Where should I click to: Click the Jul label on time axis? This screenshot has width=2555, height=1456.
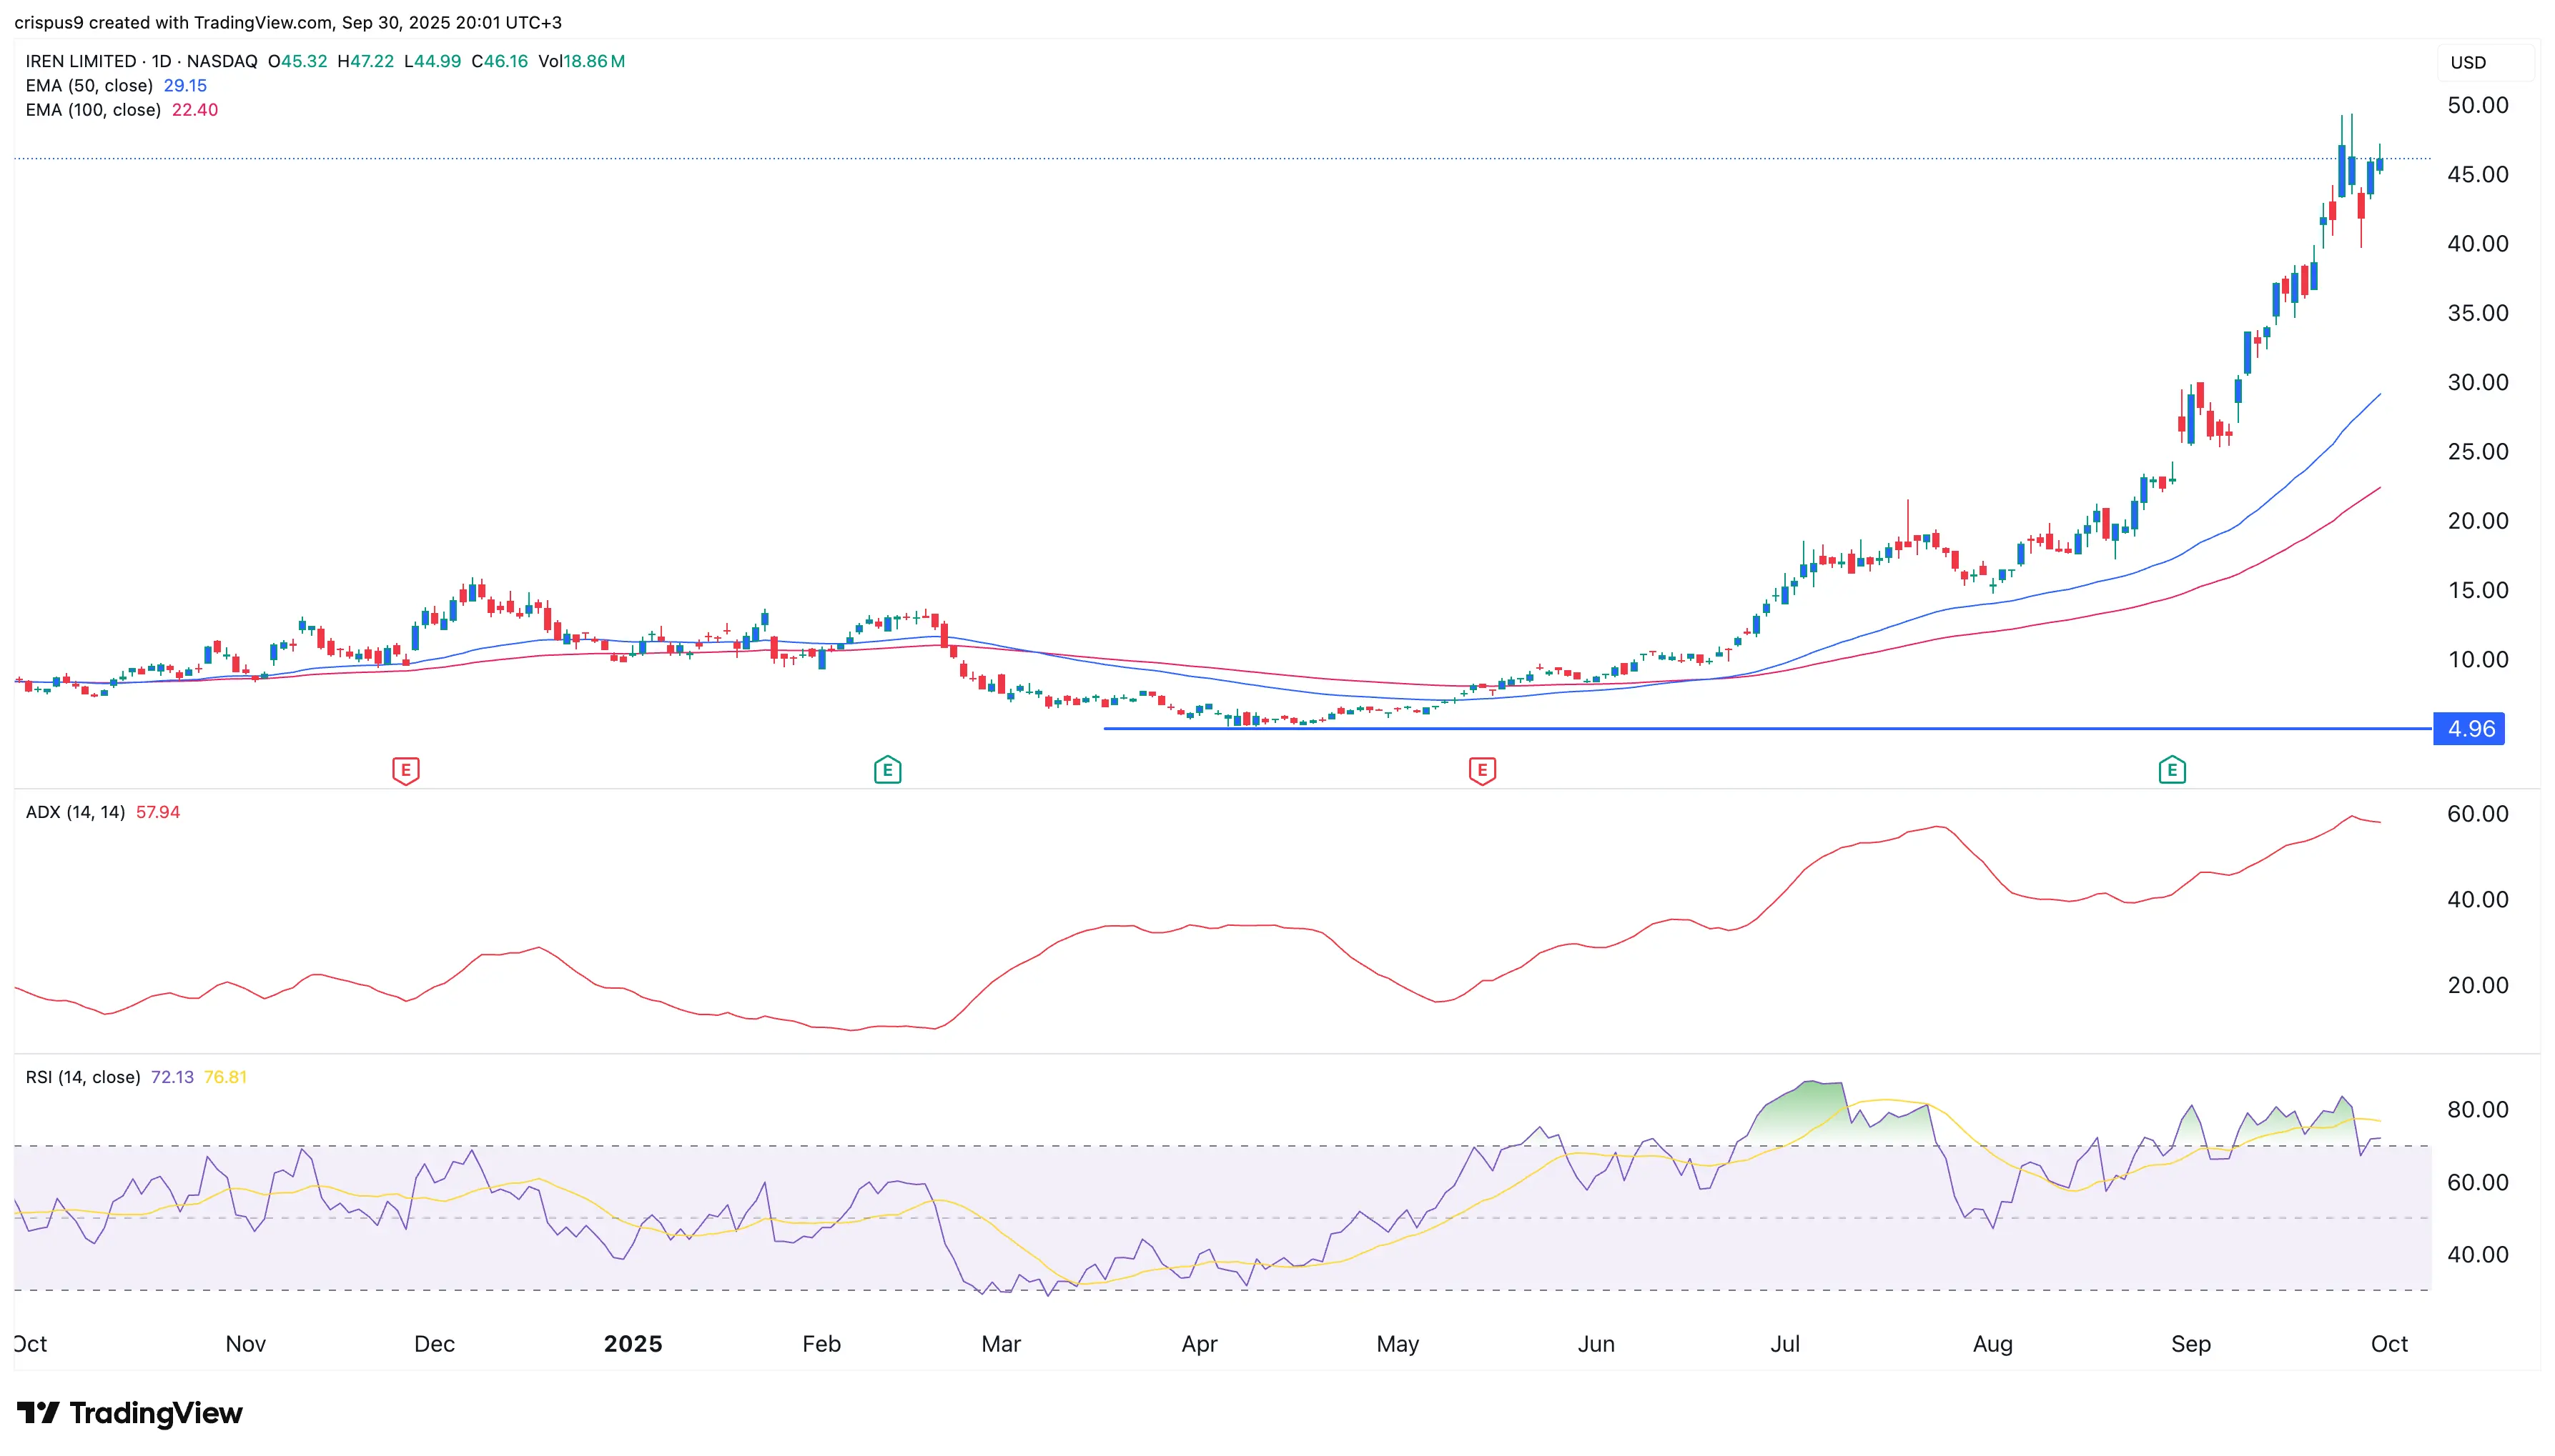1784,1343
